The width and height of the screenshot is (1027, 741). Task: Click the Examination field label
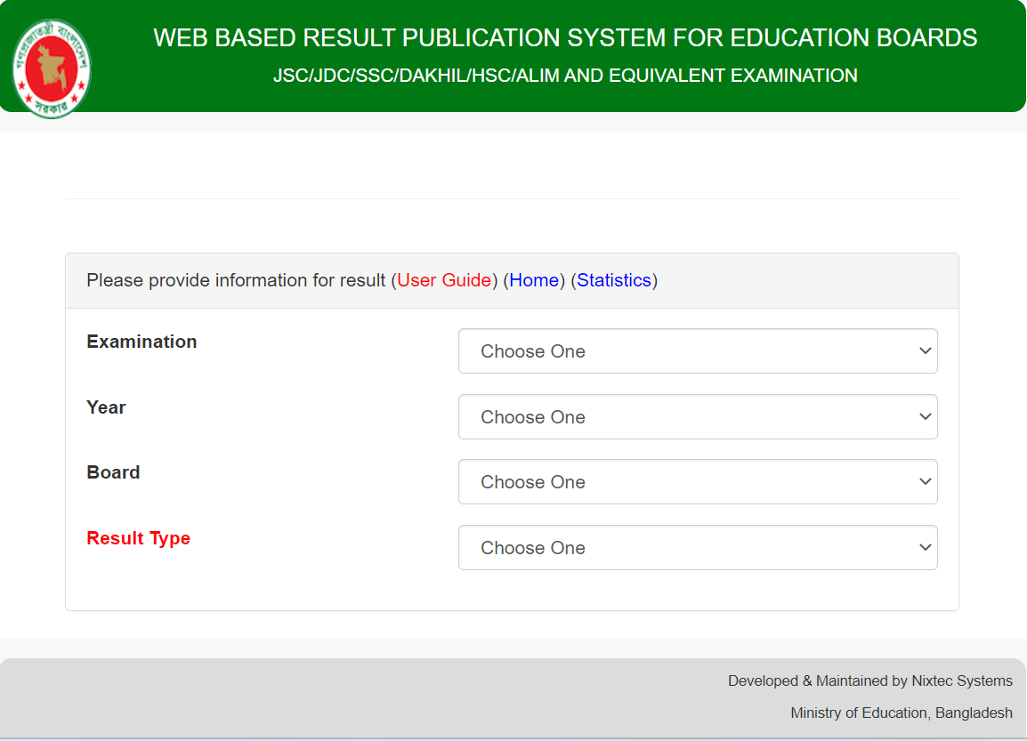[142, 341]
